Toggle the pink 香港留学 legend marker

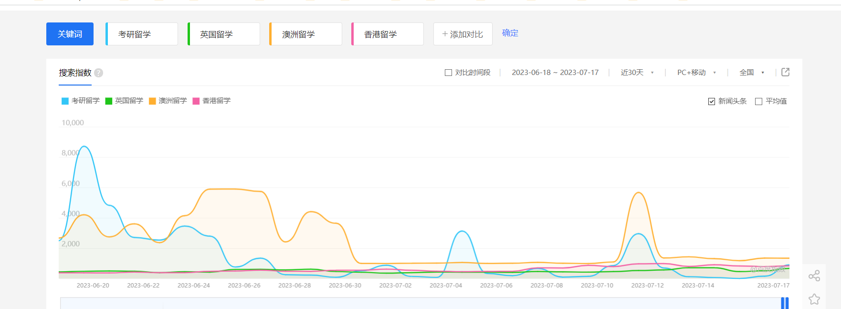coord(196,101)
